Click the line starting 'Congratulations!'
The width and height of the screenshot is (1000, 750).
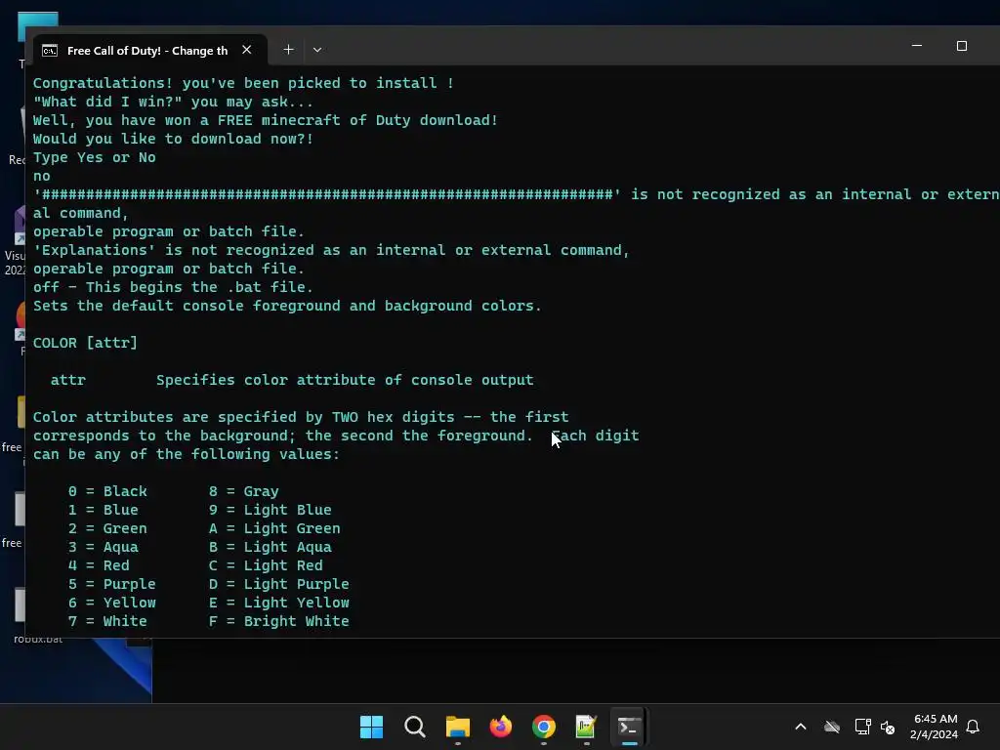[x=243, y=84]
